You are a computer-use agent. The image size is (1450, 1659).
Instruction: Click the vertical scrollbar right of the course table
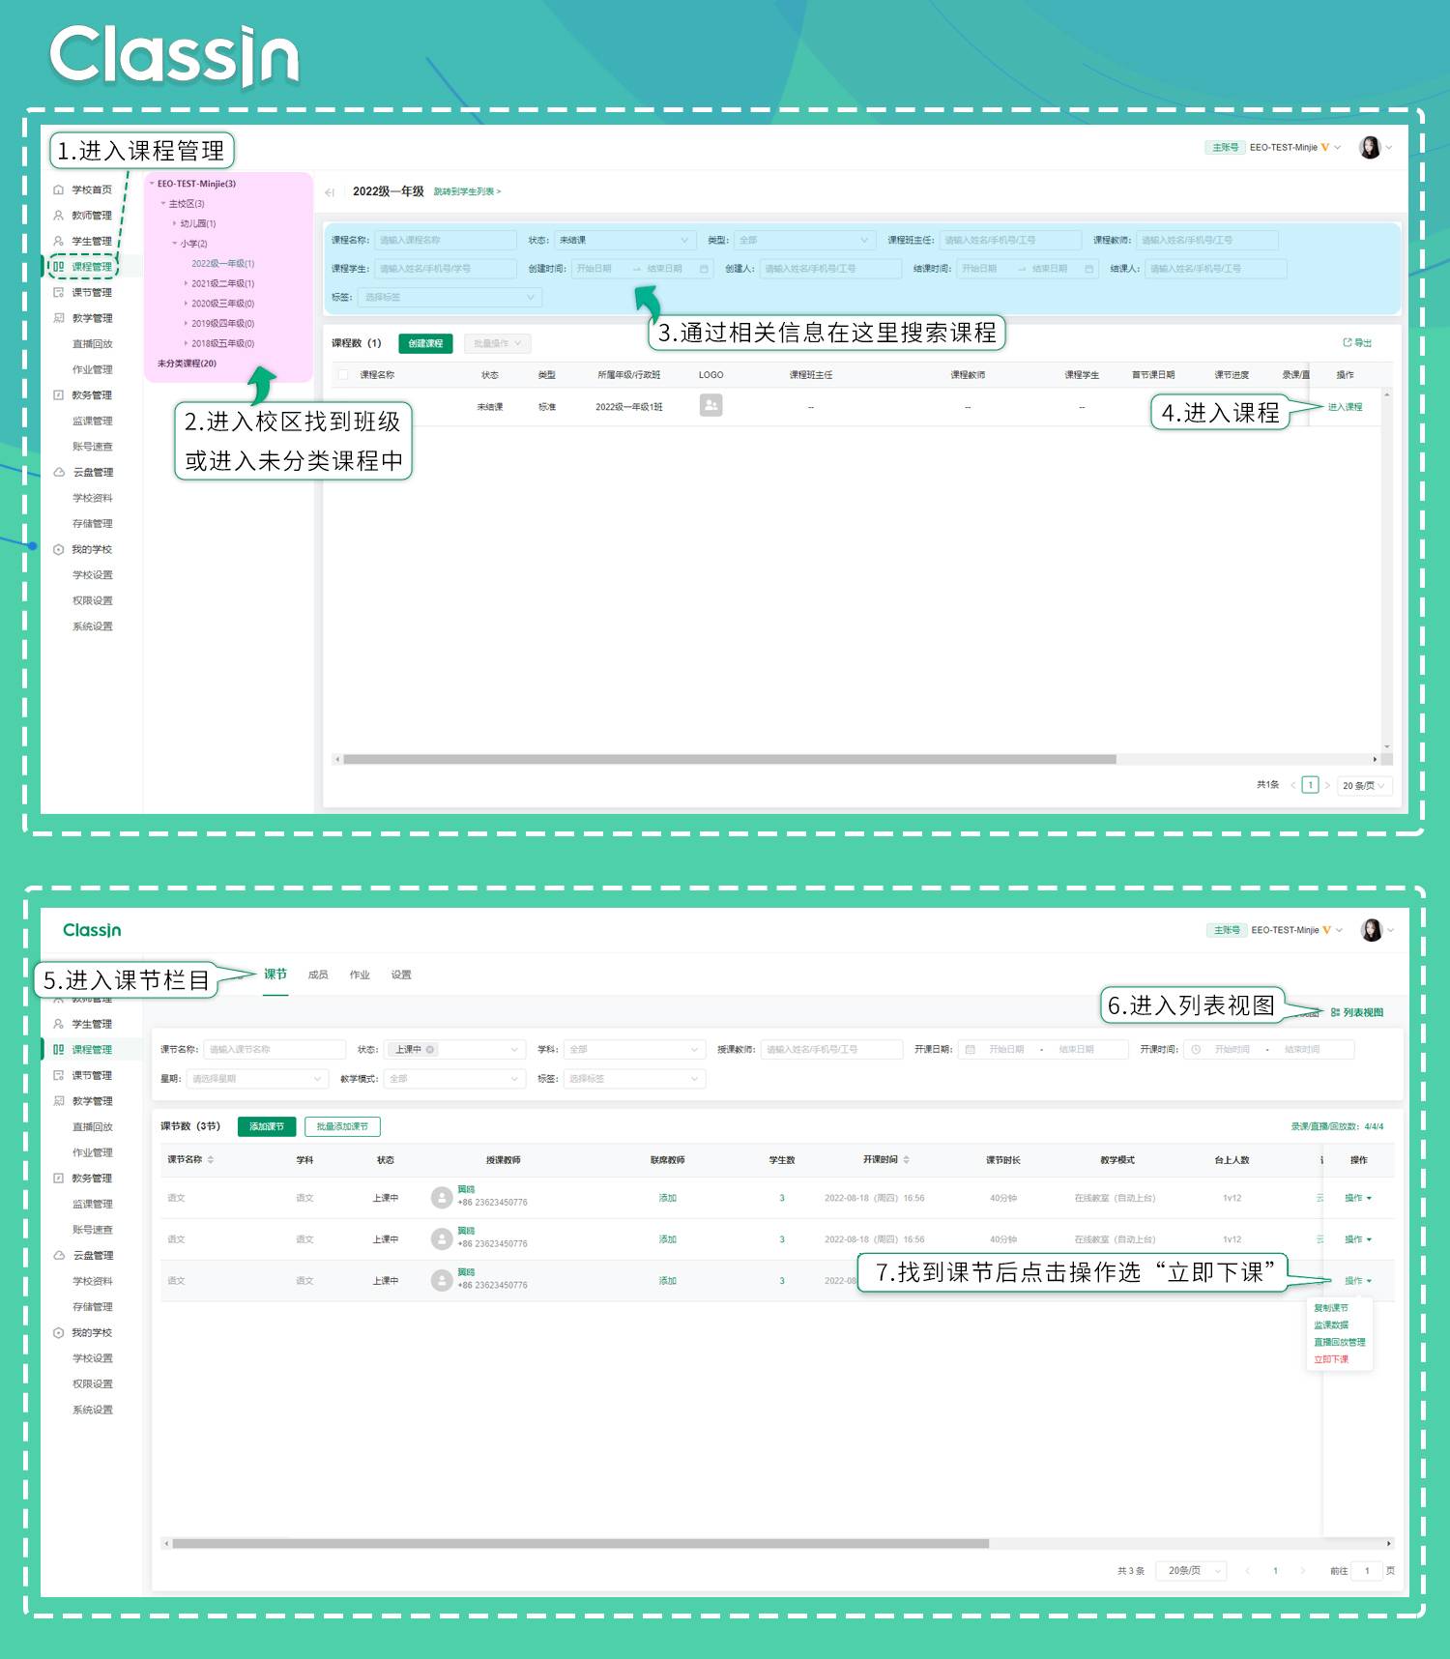pos(1387,570)
